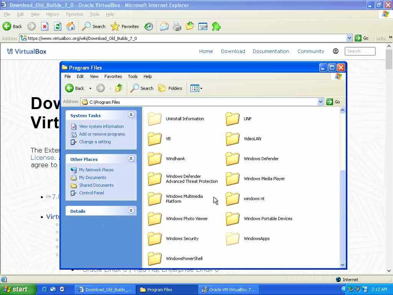393x295 pixels.
Task: Click Back in Program Files window
Action: [75, 88]
